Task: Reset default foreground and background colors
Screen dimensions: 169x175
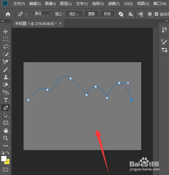Action: (3, 153)
